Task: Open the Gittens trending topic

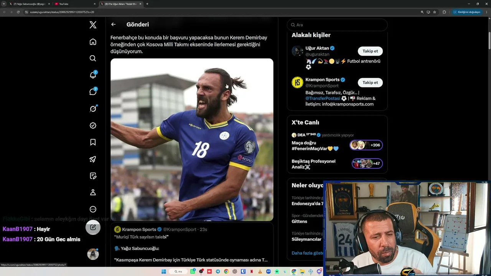Action: point(299,222)
